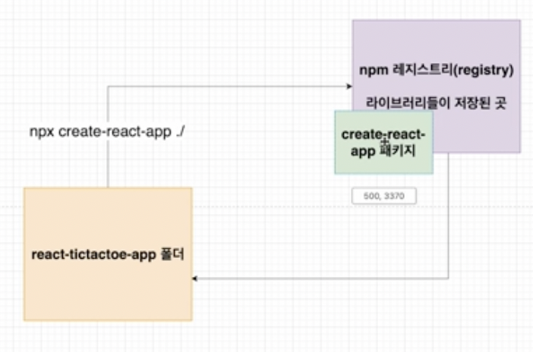
Task: Click the '500, 3370' coordinate tooltip
Action: tap(384, 196)
